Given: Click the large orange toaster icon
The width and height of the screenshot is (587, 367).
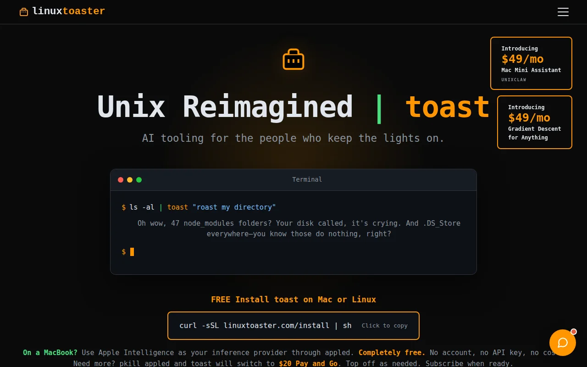Looking at the screenshot, I should click(293, 59).
